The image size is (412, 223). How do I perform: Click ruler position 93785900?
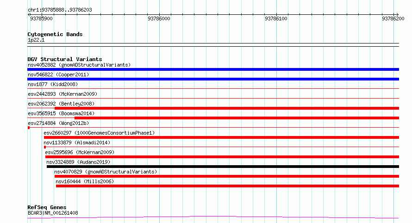[41, 19]
